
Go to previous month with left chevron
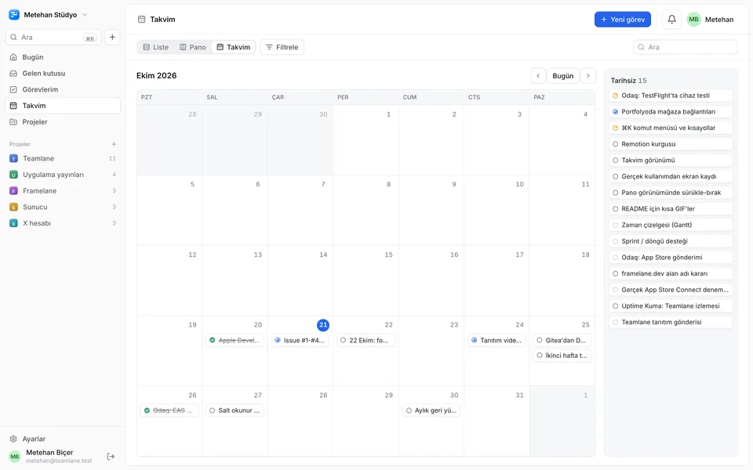(x=538, y=76)
